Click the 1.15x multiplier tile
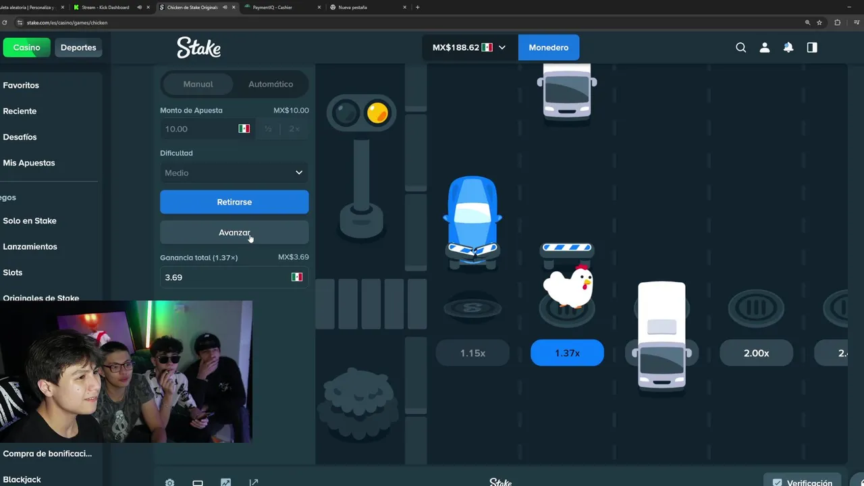Screen dimensions: 864x486 coord(473,353)
